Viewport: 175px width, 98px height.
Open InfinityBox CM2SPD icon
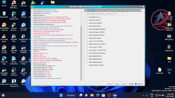[4, 72]
